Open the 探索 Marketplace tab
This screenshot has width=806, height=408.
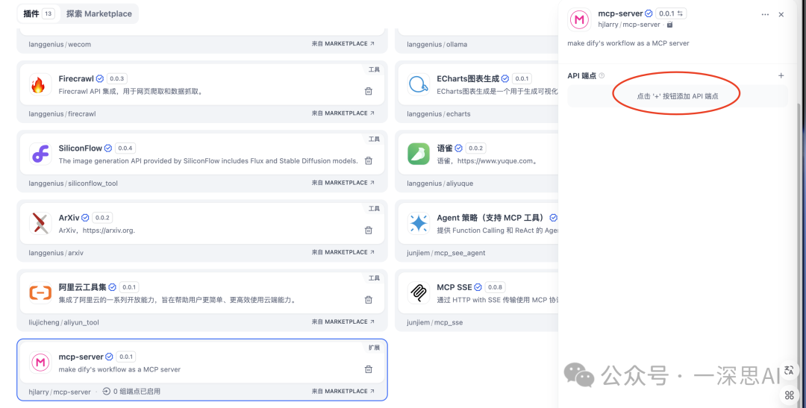[99, 14]
